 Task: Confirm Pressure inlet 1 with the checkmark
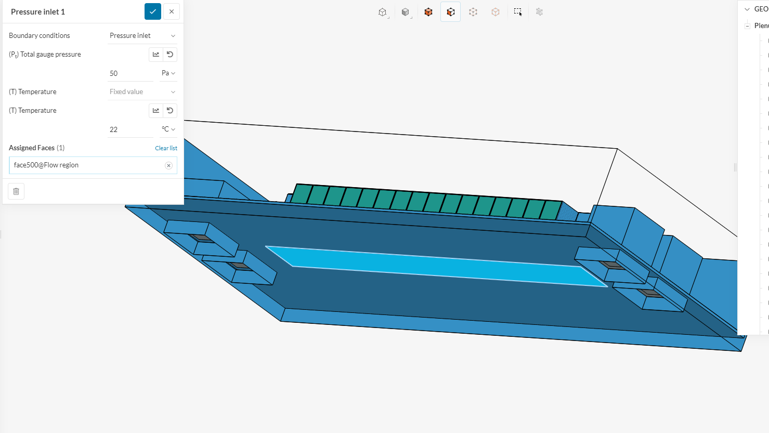pyautogui.click(x=152, y=11)
